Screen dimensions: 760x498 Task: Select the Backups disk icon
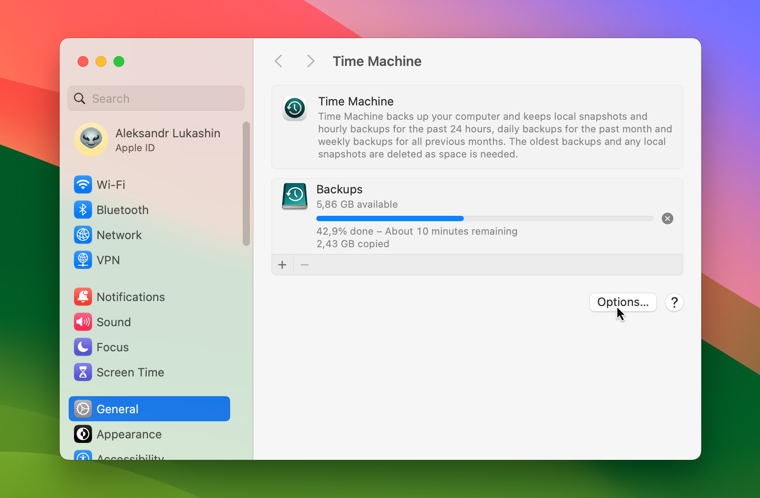coord(295,196)
